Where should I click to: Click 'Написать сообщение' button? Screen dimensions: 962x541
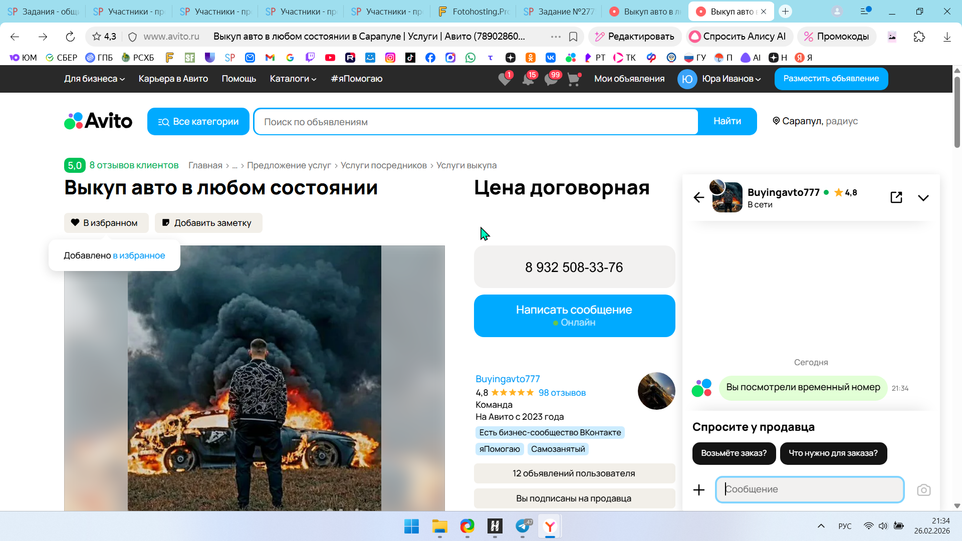pyautogui.click(x=574, y=316)
